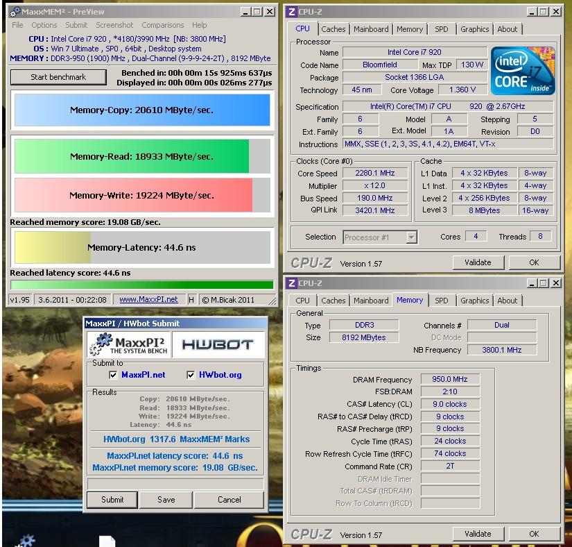572x547 pixels.
Task: Switch to About tab in top CPU-Z window
Action: (x=508, y=29)
